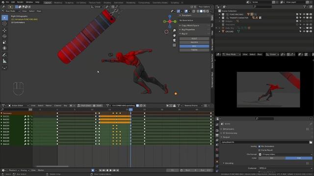This screenshot has height=176, width=314.
Task: Select the Move tool in toolbar
Action: click(x=4, y=30)
